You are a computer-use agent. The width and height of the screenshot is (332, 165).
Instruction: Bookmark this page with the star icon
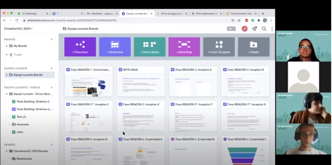click(x=239, y=20)
